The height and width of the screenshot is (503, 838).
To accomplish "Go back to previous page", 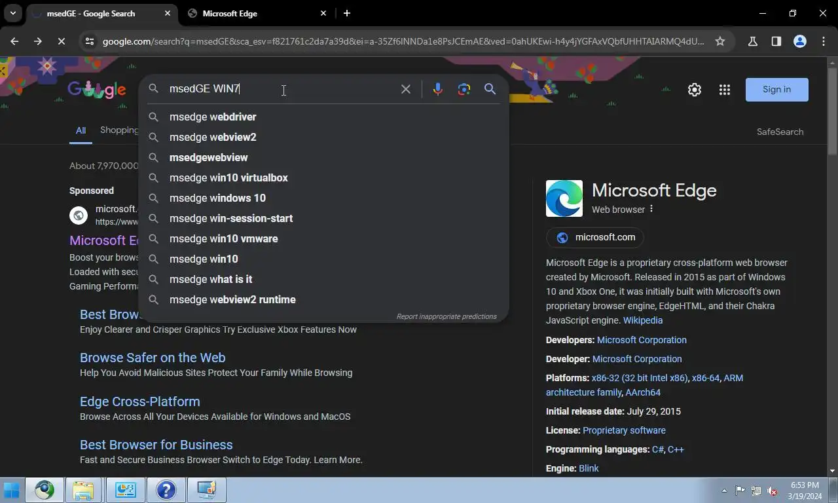I will click(14, 41).
